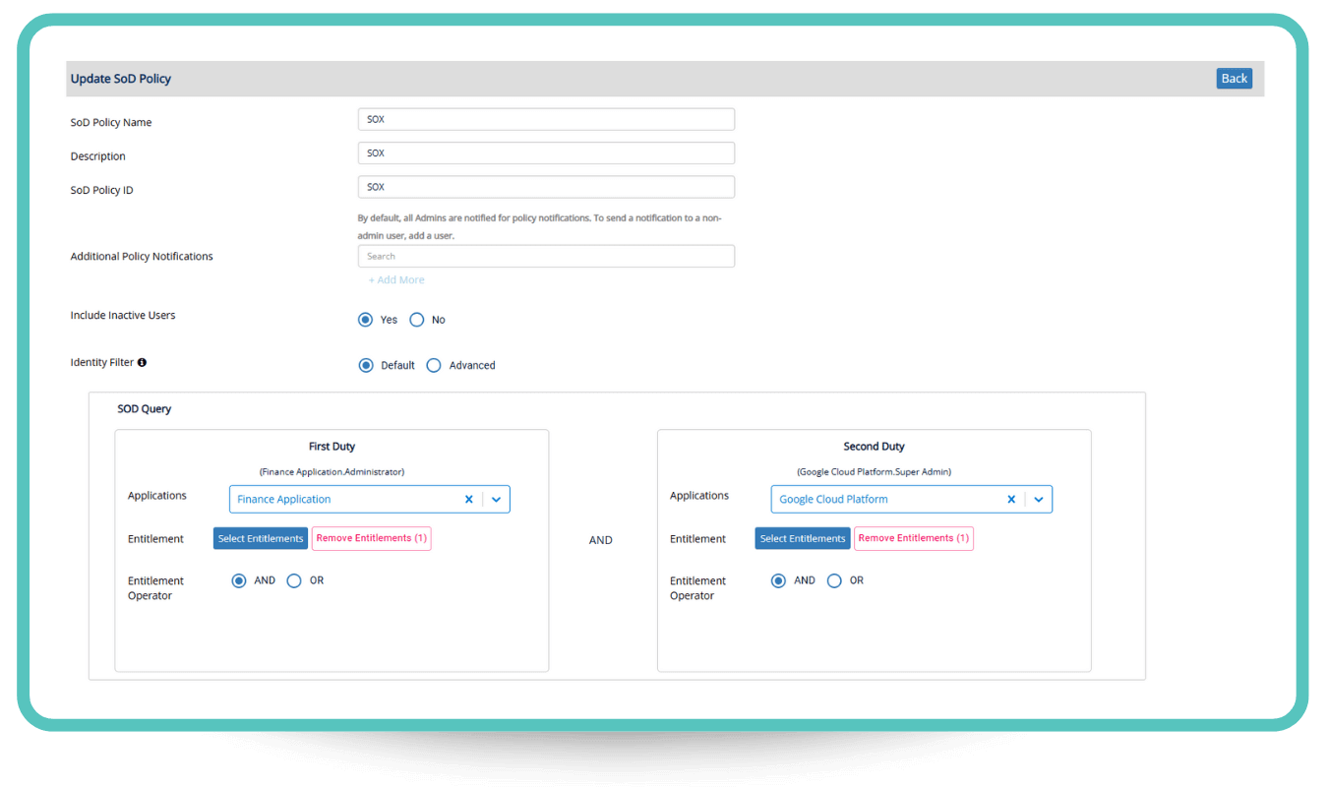
Task: Click inside the Description text box
Action: point(546,152)
